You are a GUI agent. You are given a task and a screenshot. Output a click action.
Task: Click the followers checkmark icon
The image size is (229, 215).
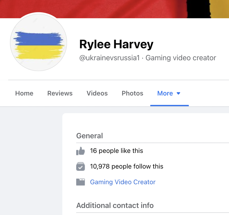(81, 166)
